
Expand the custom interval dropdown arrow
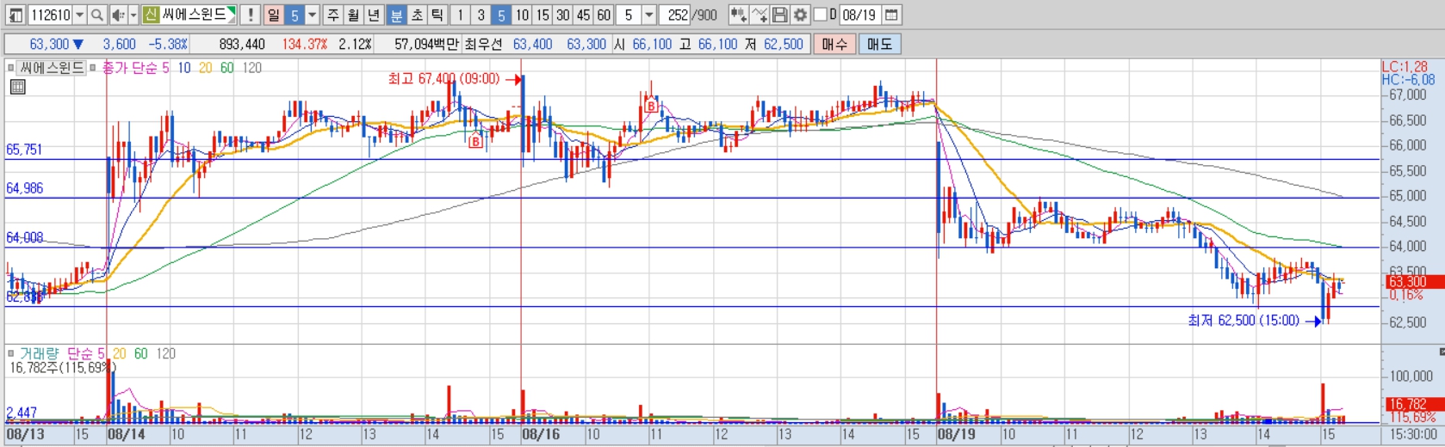(649, 15)
